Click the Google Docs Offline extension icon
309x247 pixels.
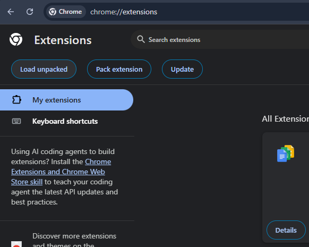(x=286, y=154)
